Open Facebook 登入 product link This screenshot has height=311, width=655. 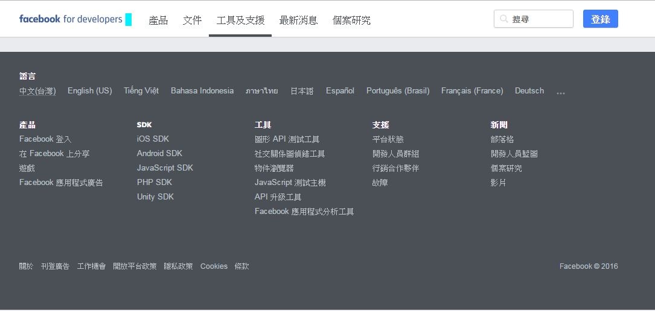point(45,139)
